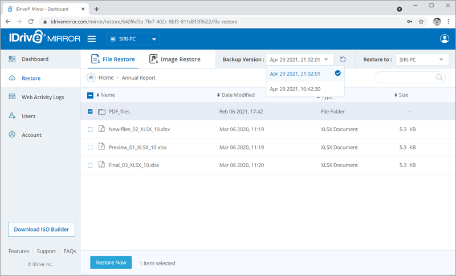
Task: Go to Users in sidebar
Action: pyautogui.click(x=28, y=116)
